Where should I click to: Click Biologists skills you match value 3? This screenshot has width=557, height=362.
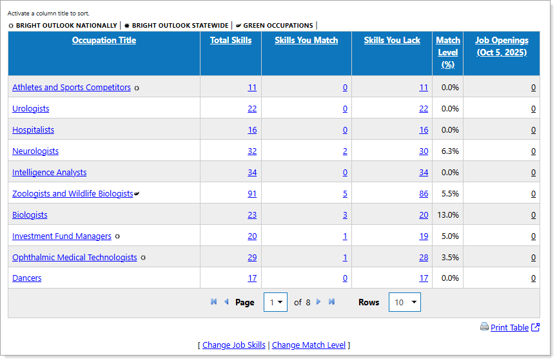[345, 215]
